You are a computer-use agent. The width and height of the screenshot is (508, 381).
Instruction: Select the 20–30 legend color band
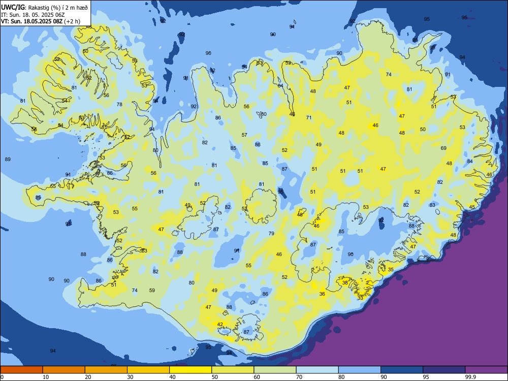coord(106,370)
